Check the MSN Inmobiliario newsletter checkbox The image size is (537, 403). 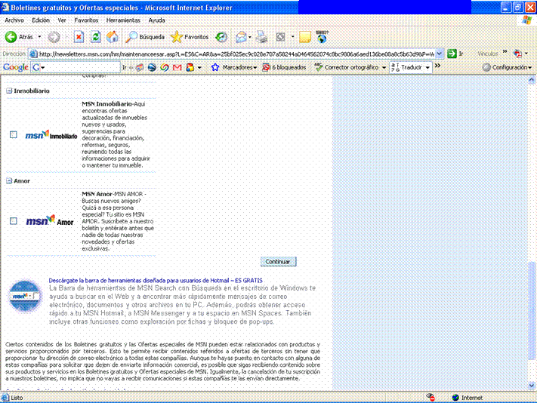coord(14,135)
